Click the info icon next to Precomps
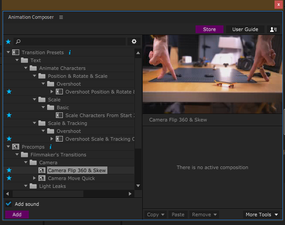The width and height of the screenshot is (285, 225). [51, 147]
